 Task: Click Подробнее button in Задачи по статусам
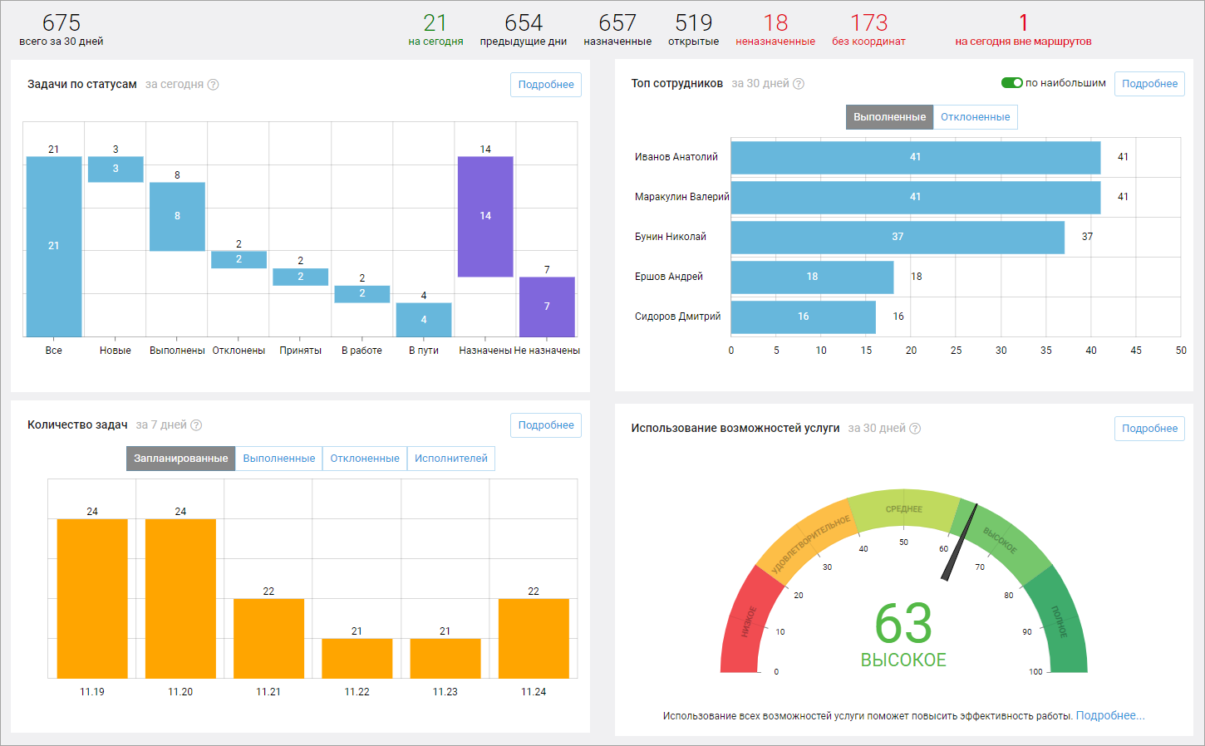coord(546,85)
